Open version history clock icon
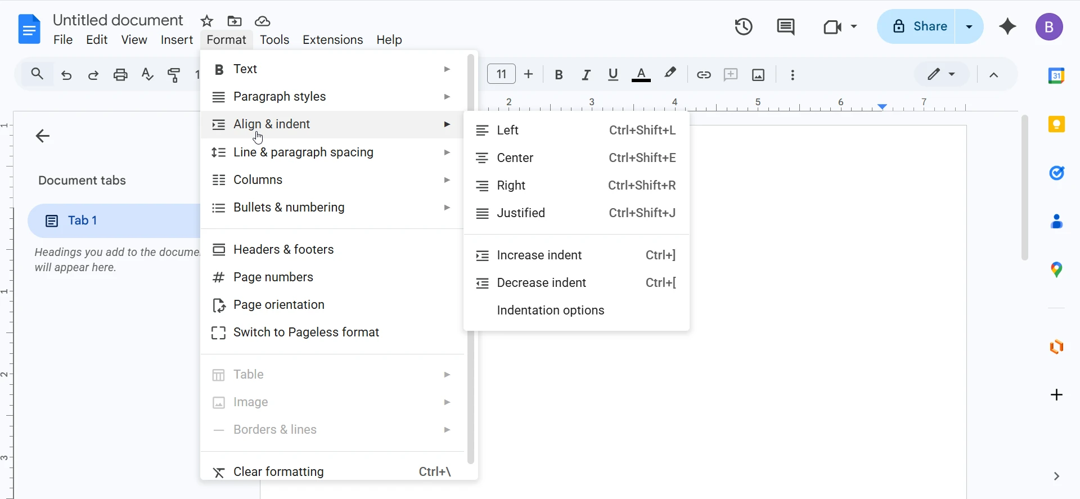 [744, 26]
